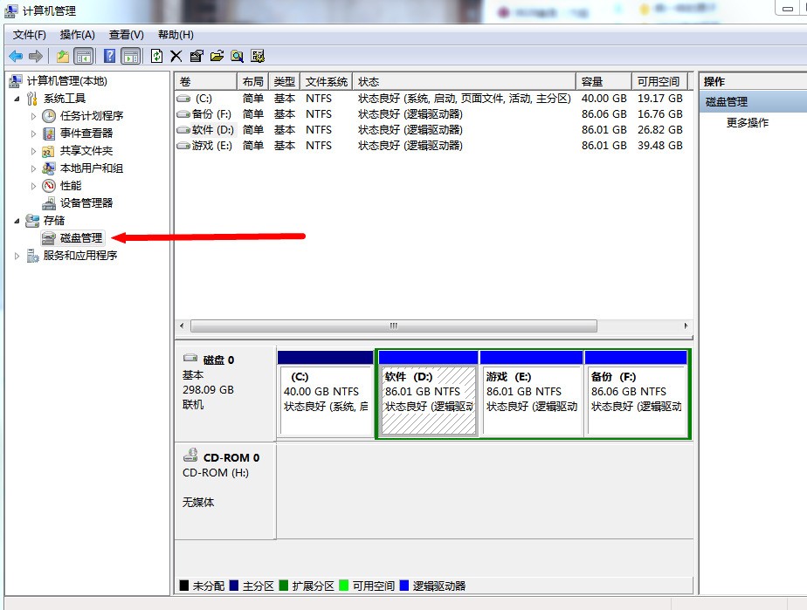The image size is (807, 610).
Task: Sort volumes by the 容量 column header
Action: pos(604,82)
